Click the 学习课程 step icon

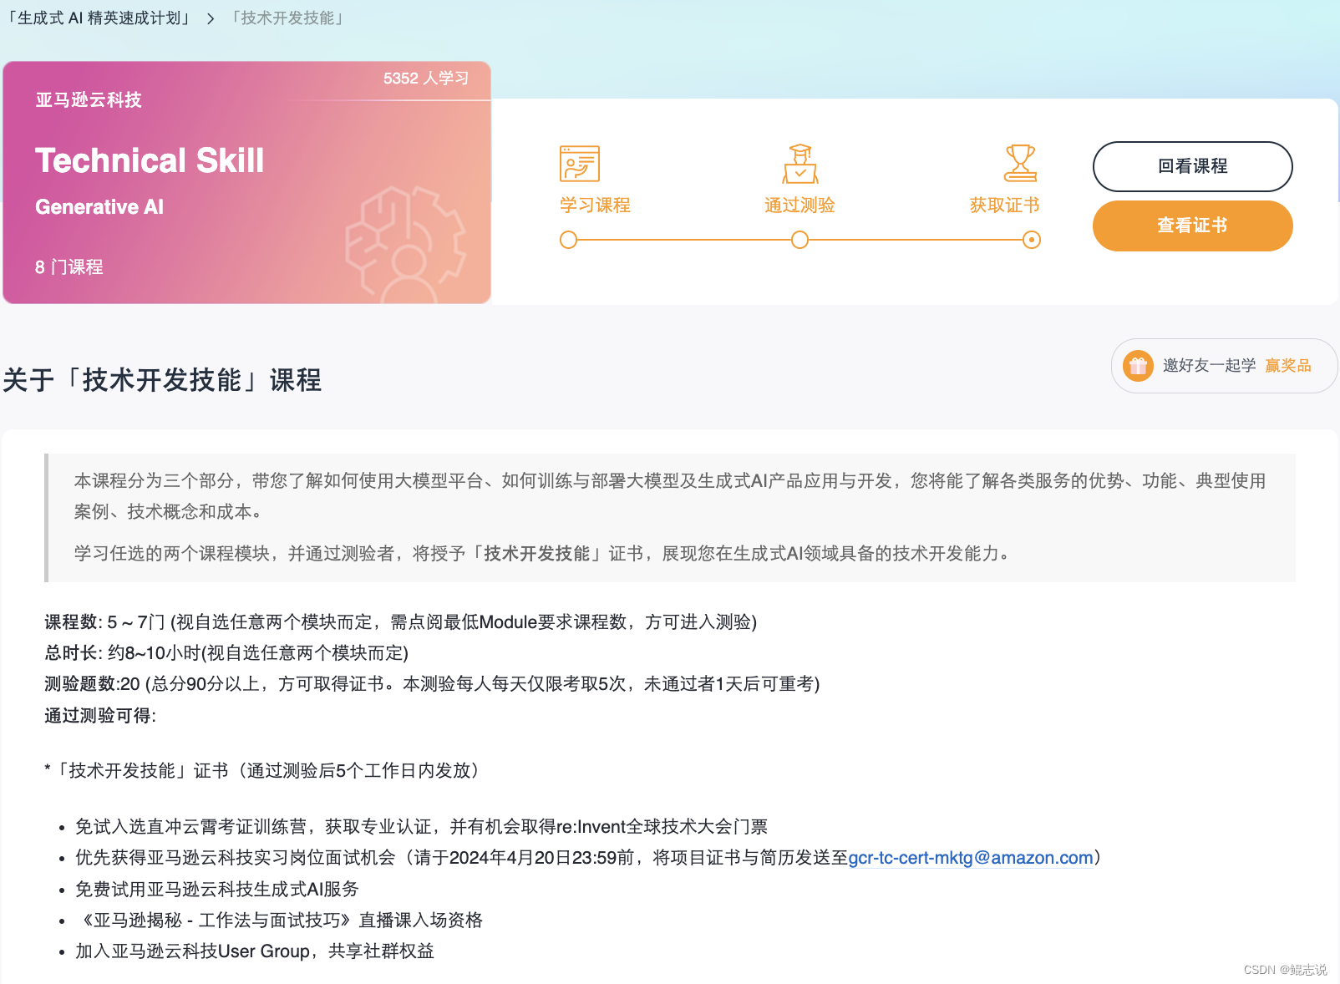point(580,164)
